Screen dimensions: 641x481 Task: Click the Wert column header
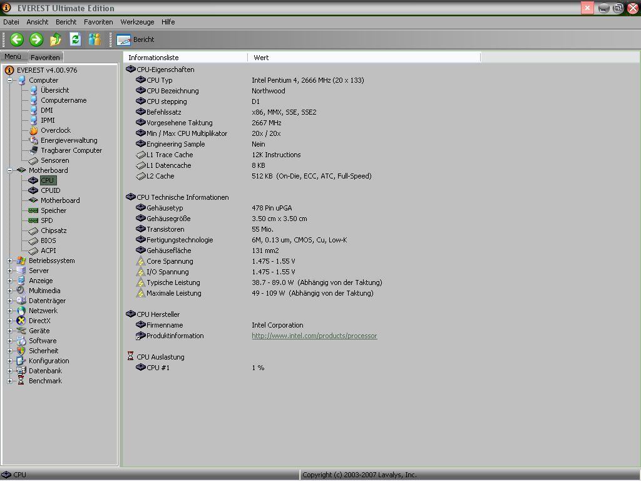364,58
